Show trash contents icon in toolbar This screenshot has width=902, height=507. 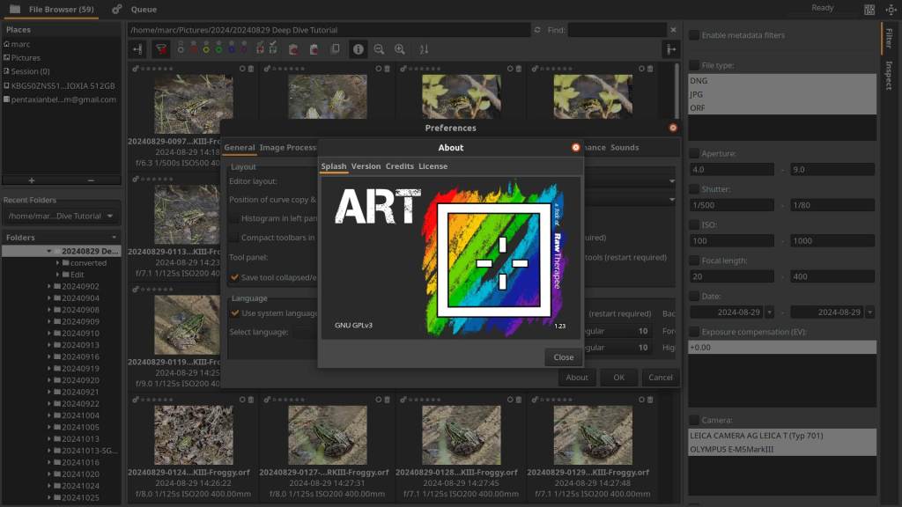293,49
